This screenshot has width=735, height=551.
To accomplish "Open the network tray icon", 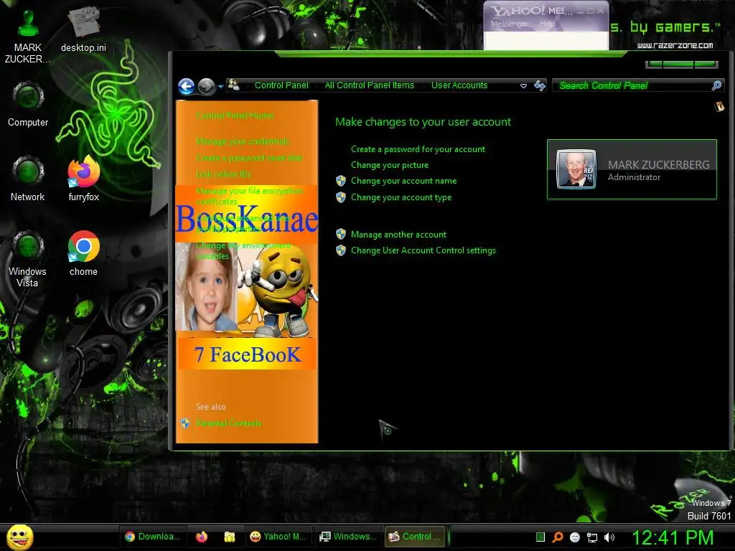I will click(592, 537).
